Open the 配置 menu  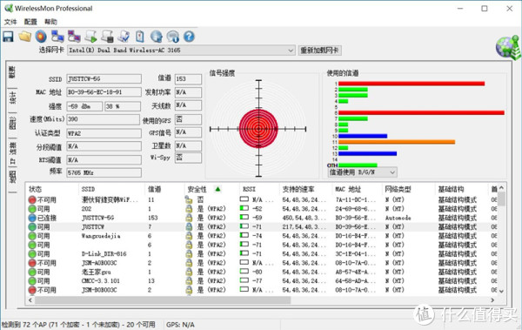[30, 22]
